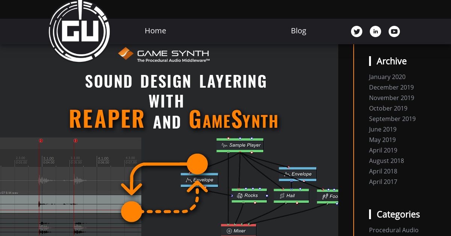
Task: Click timeline marker 2 in REAPER
Action: [41, 141]
